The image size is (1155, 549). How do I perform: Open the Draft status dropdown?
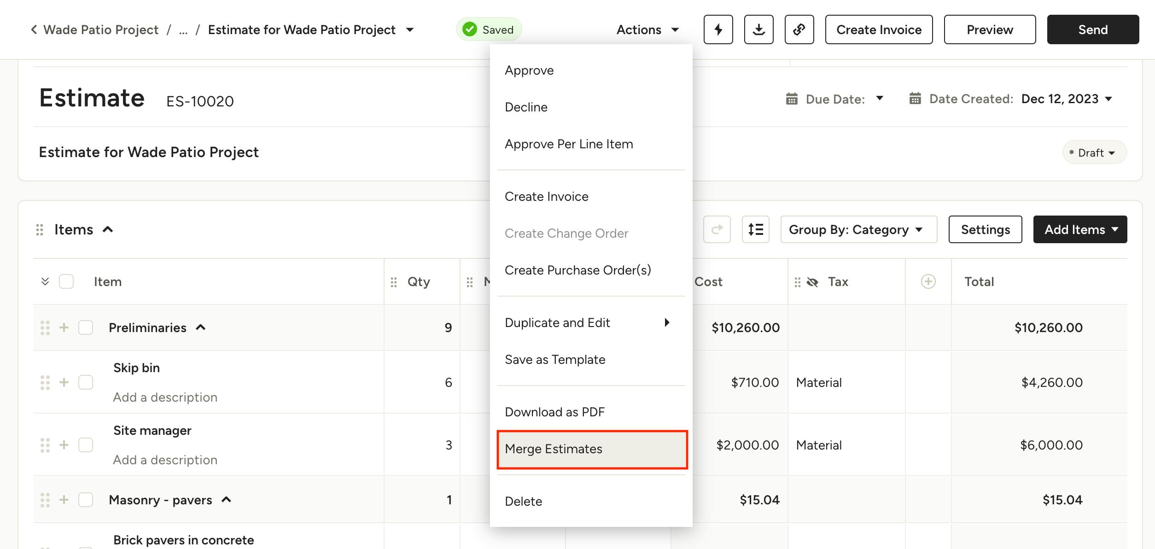pyautogui.click(x=1095, y=152)
